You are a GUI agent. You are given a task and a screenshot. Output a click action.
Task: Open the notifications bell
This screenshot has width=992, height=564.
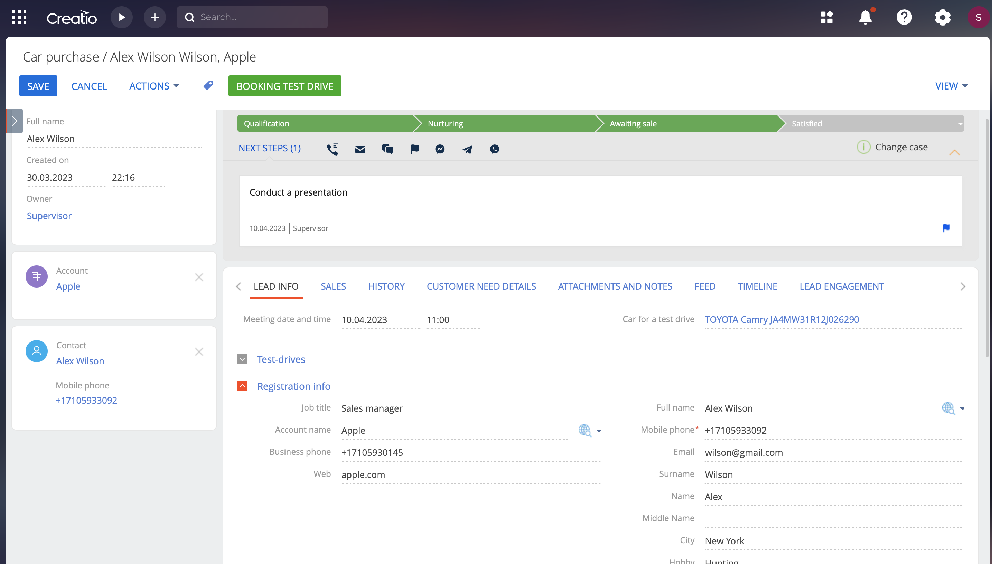pyautogui.click(x=865, y=17)
